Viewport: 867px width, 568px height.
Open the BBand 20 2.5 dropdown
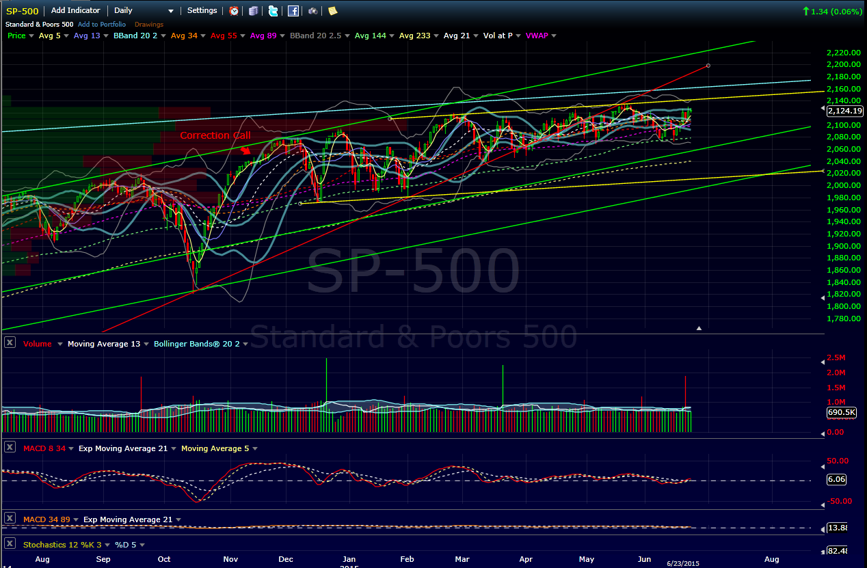click(x=347, y=36)
